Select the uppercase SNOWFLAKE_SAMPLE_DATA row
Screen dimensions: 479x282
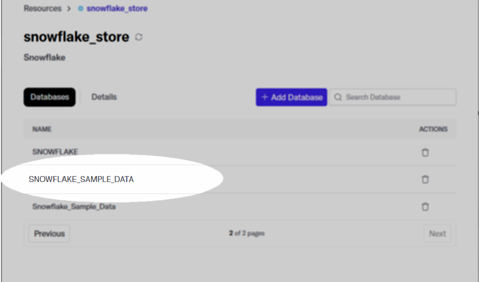[240, 179]
